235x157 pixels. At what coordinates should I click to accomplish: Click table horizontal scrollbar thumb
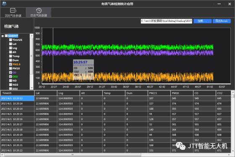[x=73, y=155]
